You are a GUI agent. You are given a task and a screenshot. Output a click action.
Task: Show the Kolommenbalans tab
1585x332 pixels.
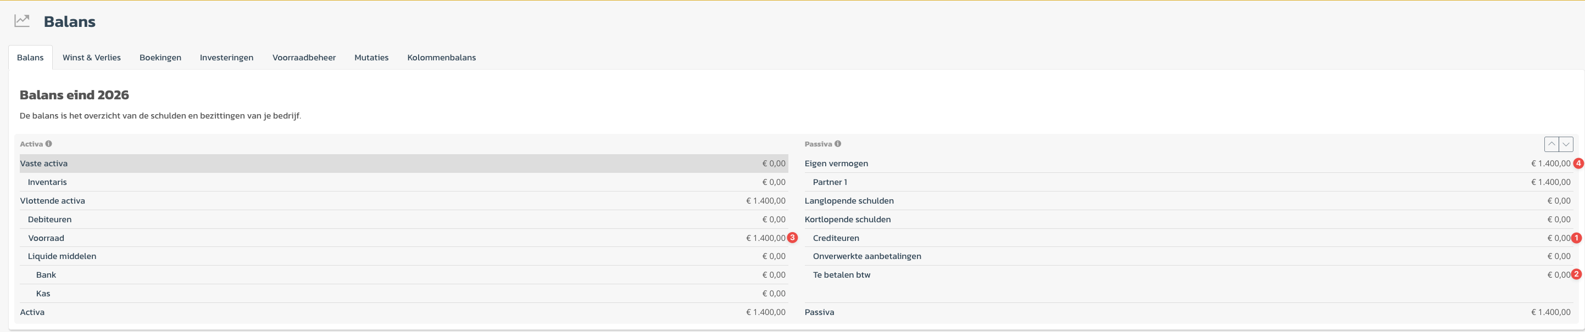pos(441,58)
